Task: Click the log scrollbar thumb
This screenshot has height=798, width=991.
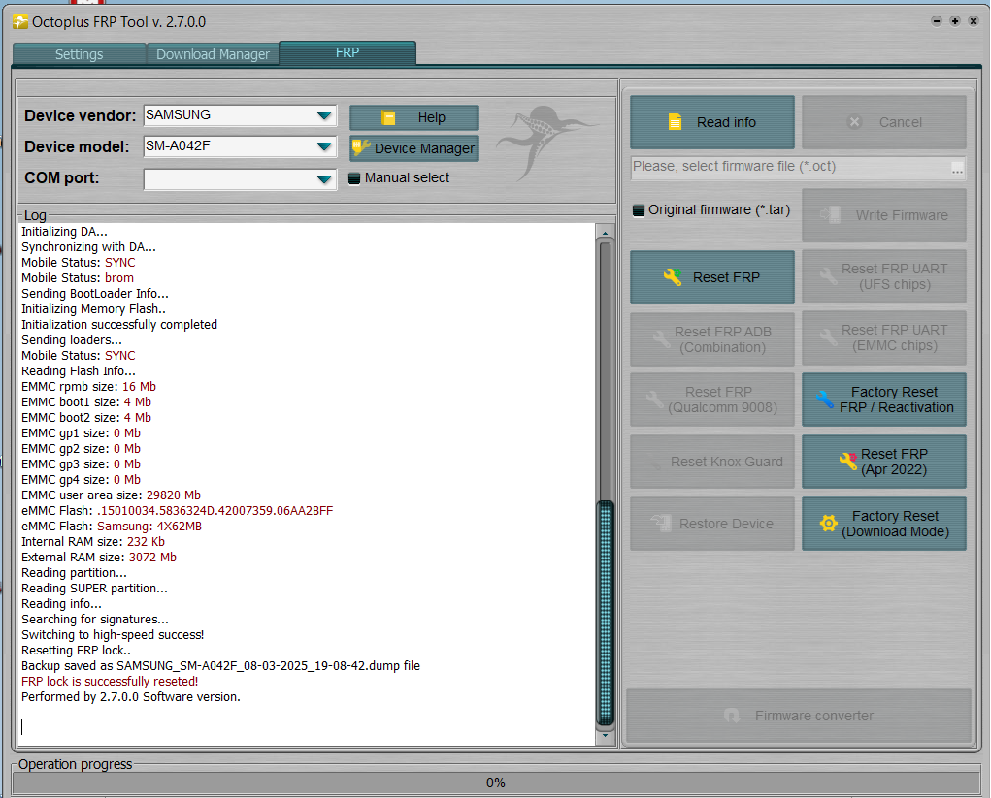Action: coord(606,612)
